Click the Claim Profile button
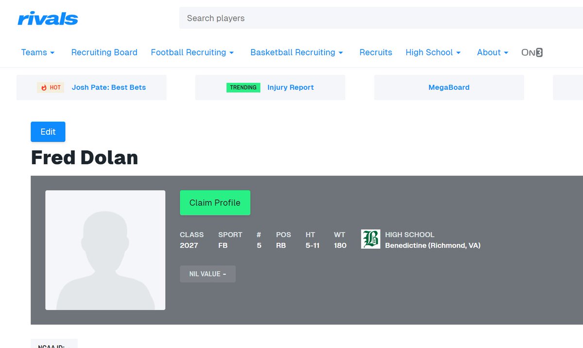Image resolution: width=583 pixels, height=348 pixels. [215, 203]
